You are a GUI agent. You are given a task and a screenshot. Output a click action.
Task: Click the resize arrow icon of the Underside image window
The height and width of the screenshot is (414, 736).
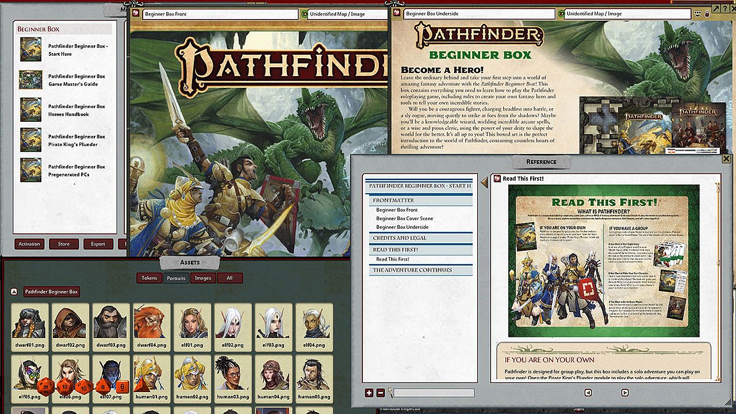click(716, 8)
